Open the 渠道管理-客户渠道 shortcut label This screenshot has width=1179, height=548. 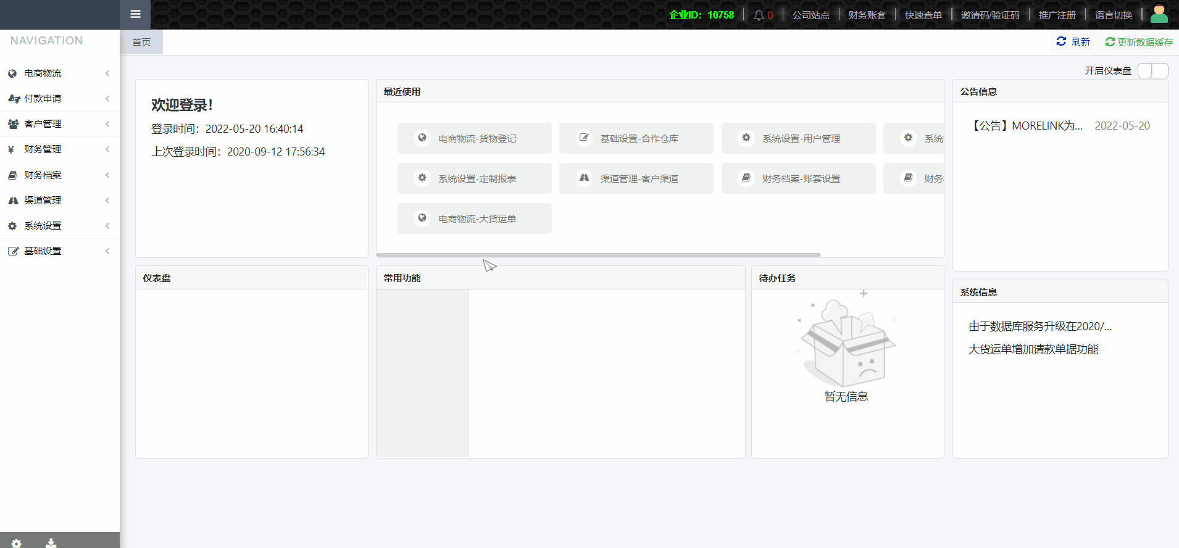click(x=639, y=179)
